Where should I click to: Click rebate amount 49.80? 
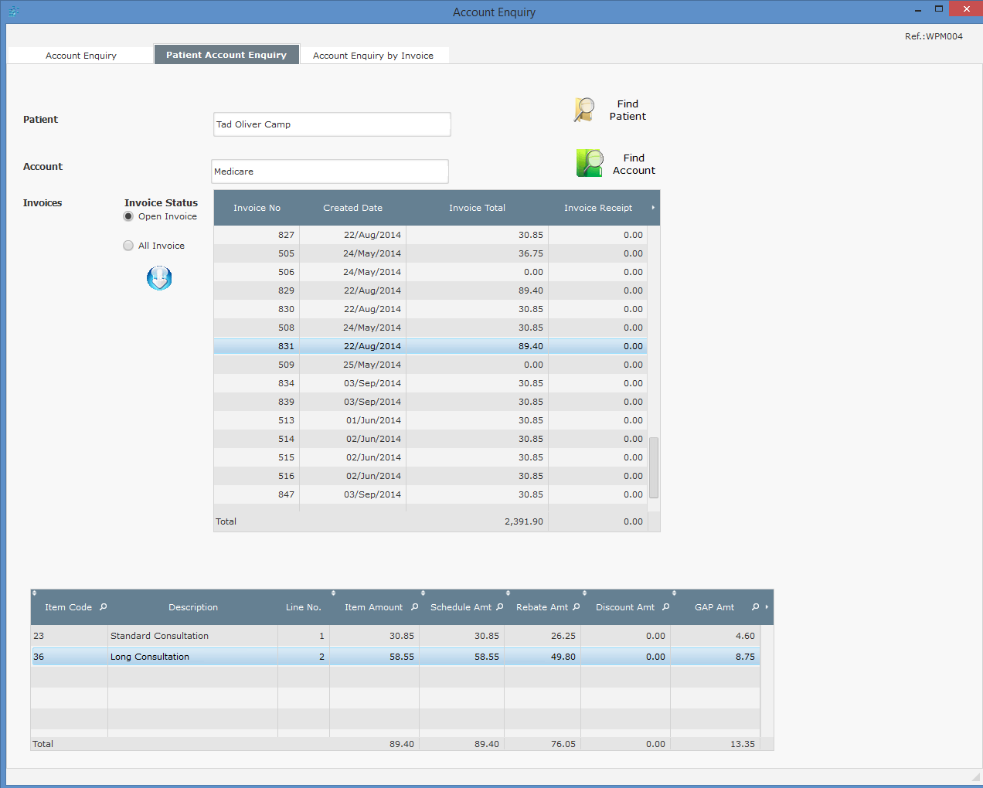point(563,657)
